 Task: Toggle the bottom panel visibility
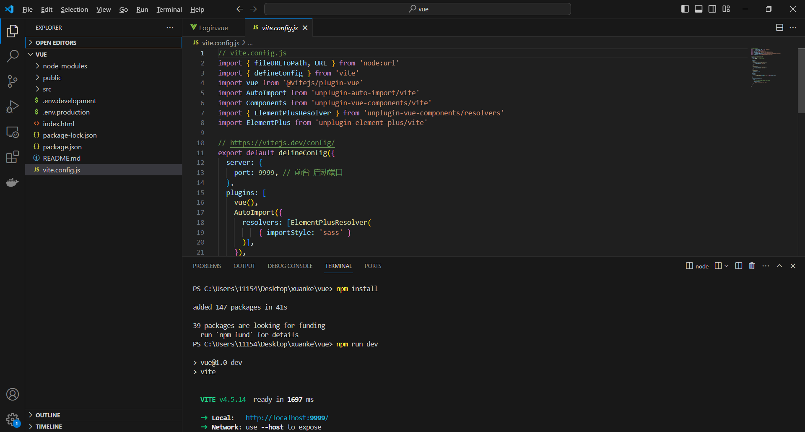699,9
